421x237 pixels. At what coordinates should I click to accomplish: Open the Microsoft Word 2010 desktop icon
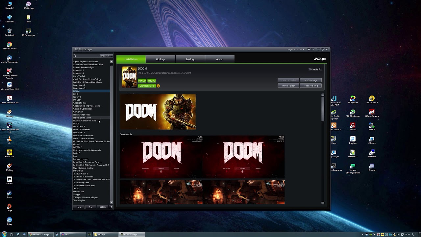pyautogui.click(x=10, y=86)
